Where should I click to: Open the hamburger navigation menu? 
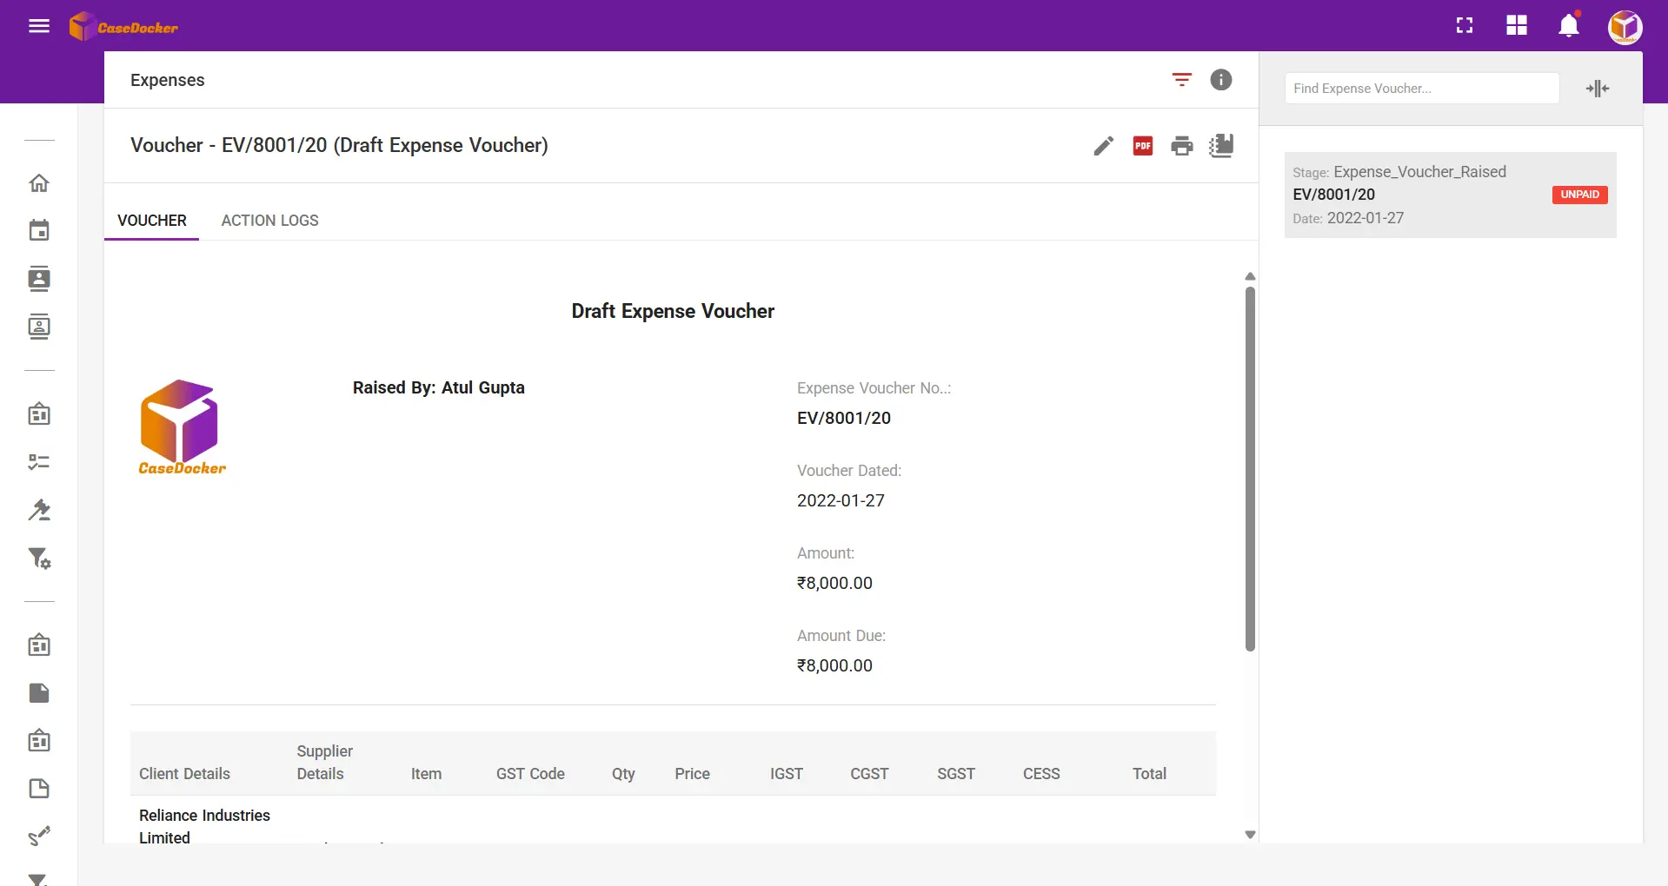click(39, 26)
